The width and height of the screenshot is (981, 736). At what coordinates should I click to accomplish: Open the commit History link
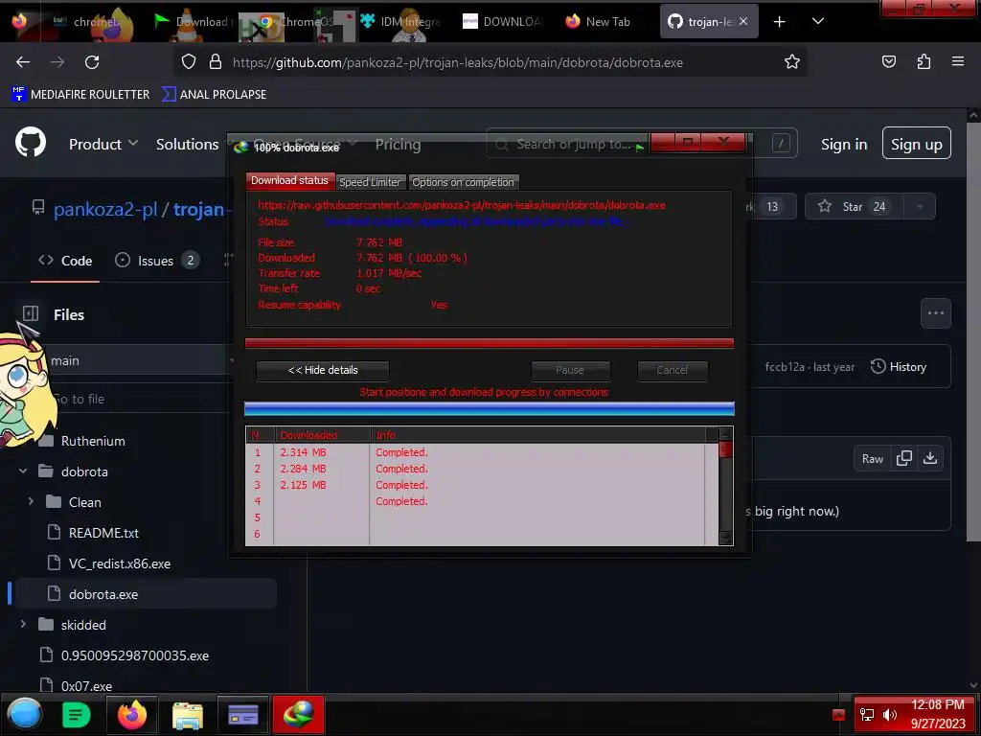[899, 367]
